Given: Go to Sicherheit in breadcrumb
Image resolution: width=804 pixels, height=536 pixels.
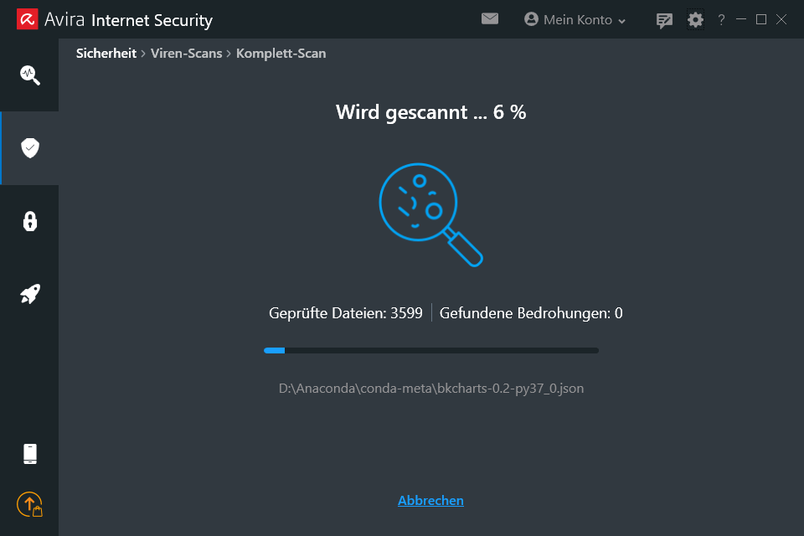Looking at the screenshot, I should tap(106, 54).
